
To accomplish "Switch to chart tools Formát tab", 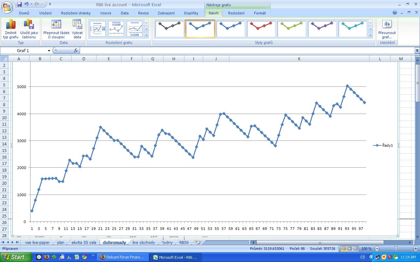I will point(260,13).
